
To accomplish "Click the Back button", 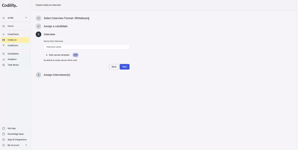I will coord(114,67).
